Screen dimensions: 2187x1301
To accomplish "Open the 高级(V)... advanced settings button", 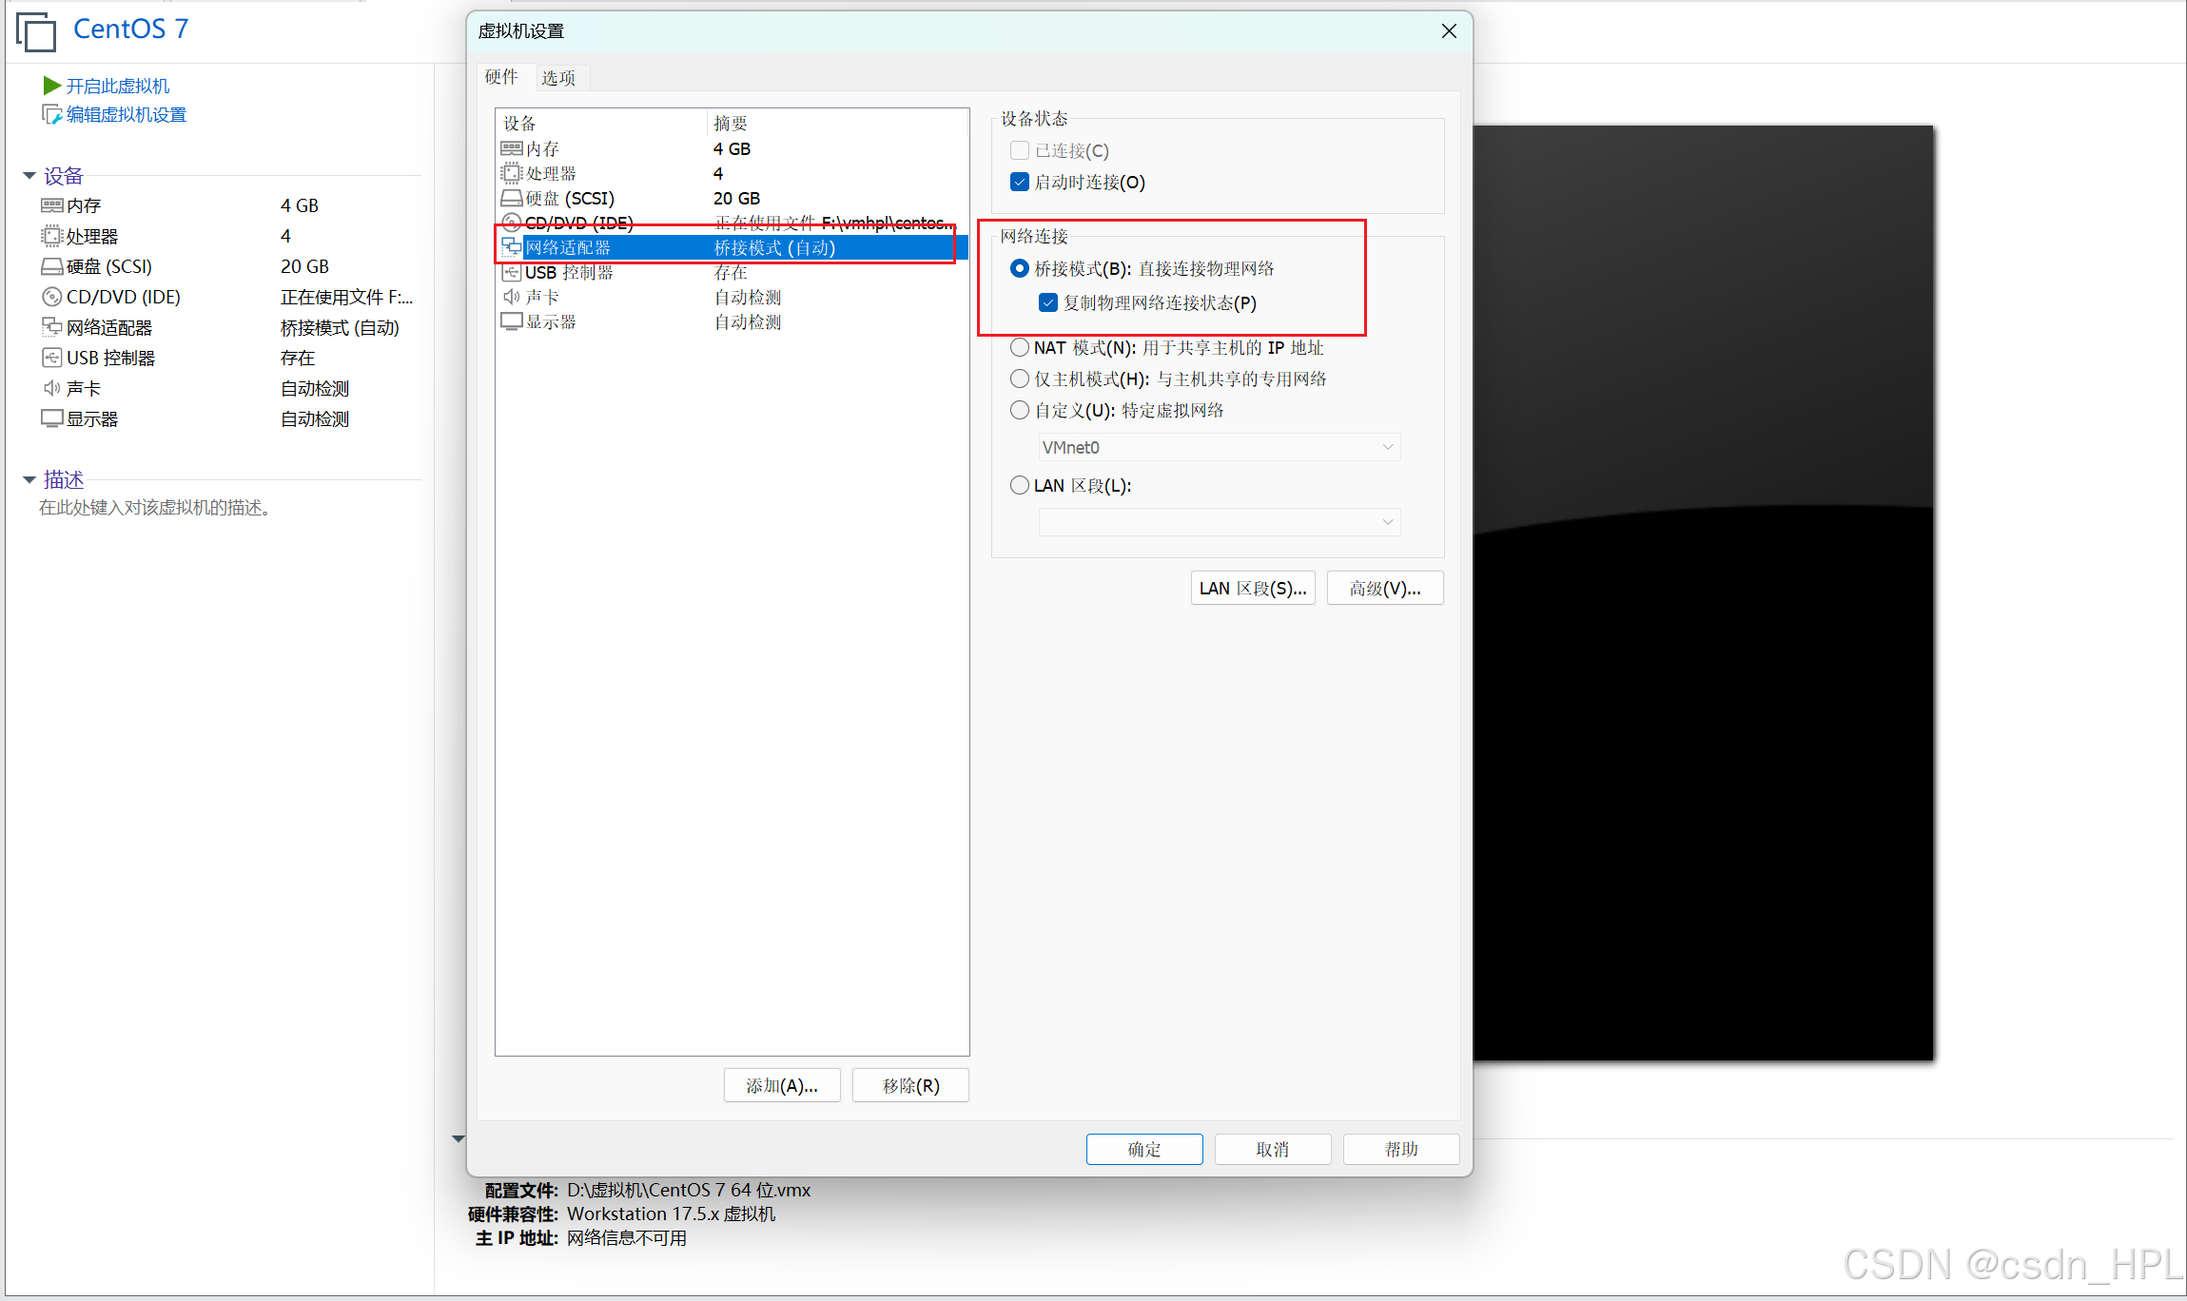I will [1385, 588].
